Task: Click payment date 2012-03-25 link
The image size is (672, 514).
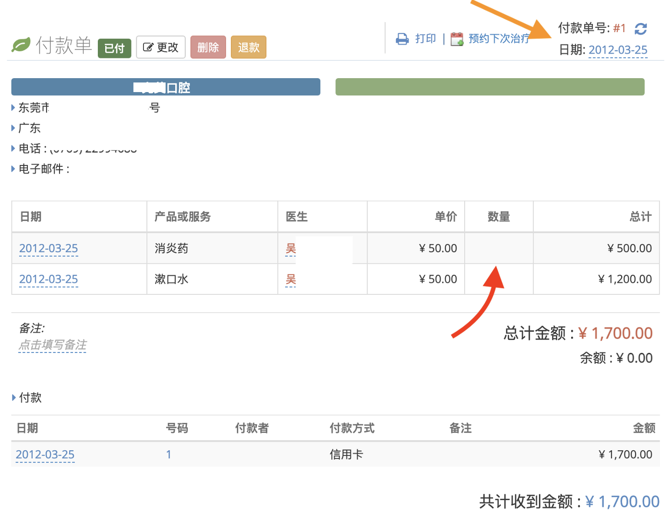Action: click(45, 455)
